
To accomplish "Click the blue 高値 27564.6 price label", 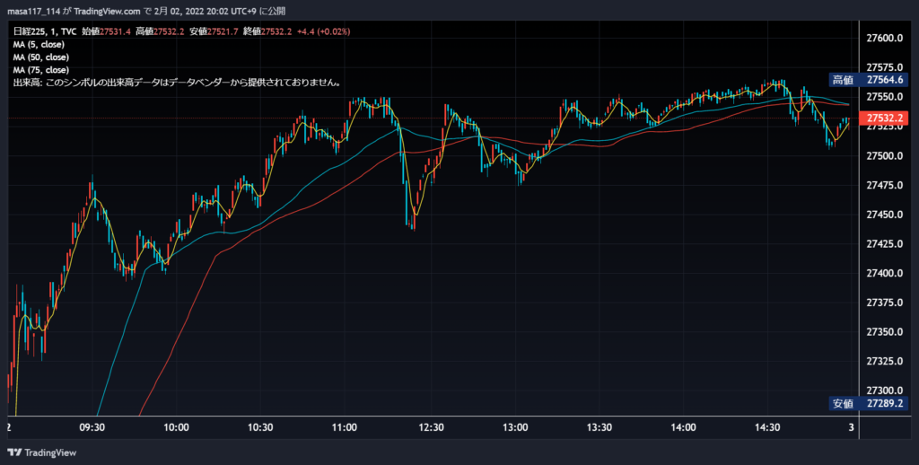I will (869, 80).
